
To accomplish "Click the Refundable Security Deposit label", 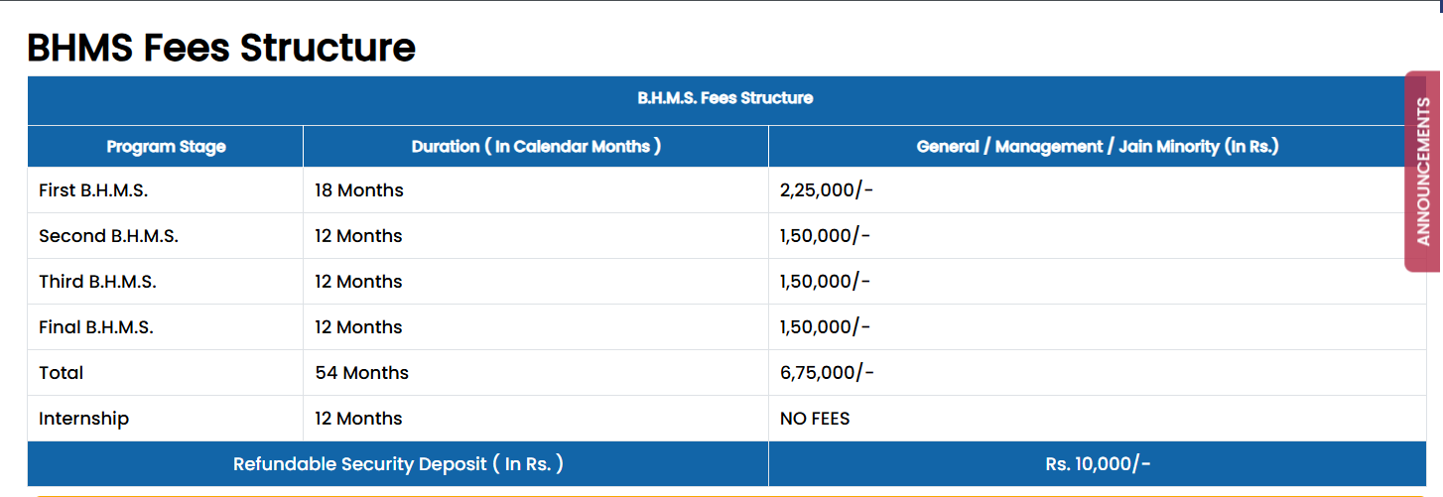I will coord(398,464).
